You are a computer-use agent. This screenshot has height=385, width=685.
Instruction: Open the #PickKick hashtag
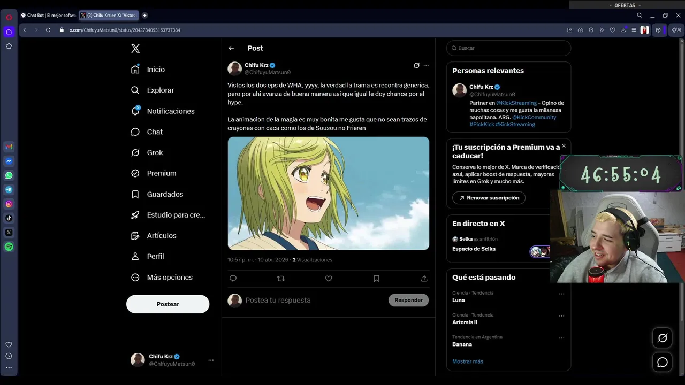coord(482,125)
